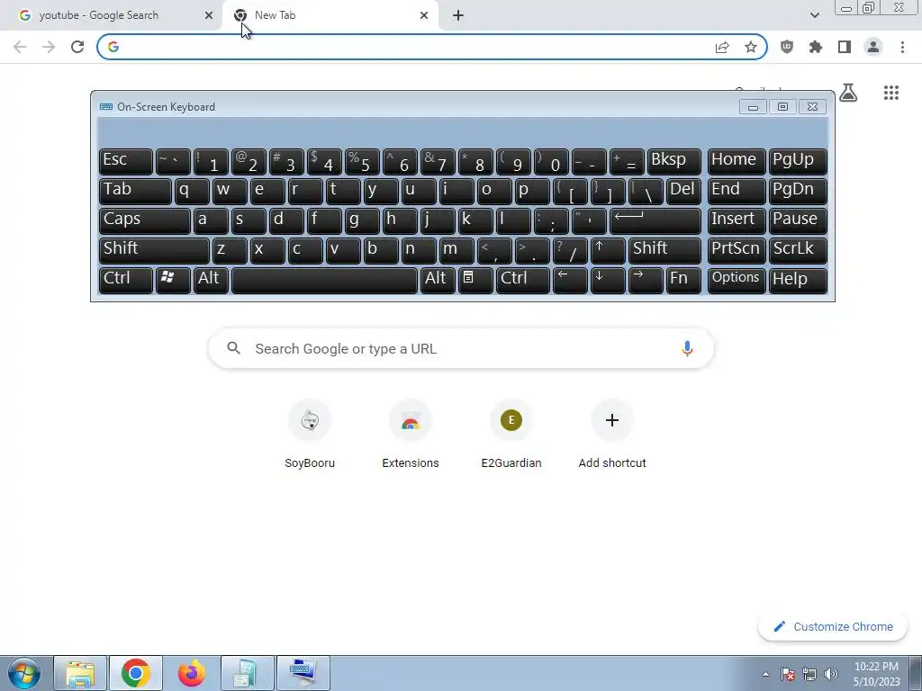Image resolution: width=922 pixels, height=691 pixels.
Task: Toggle the Caps key on keyboard
Action: 145,220
